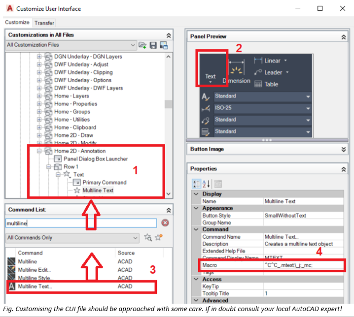This screenshot has height=317, width=354.
Task: Click the Button Style value SmallWithoutText
Action: (x=304, y=216)
